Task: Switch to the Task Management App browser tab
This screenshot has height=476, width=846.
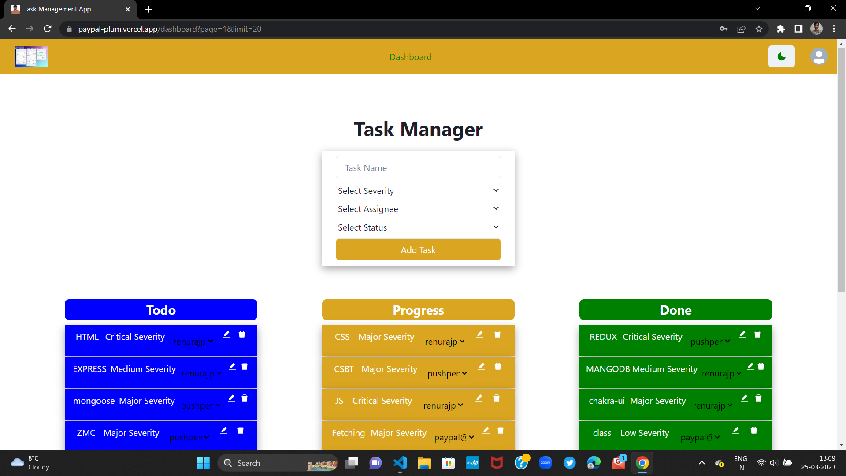Action: tap(66, 9)
